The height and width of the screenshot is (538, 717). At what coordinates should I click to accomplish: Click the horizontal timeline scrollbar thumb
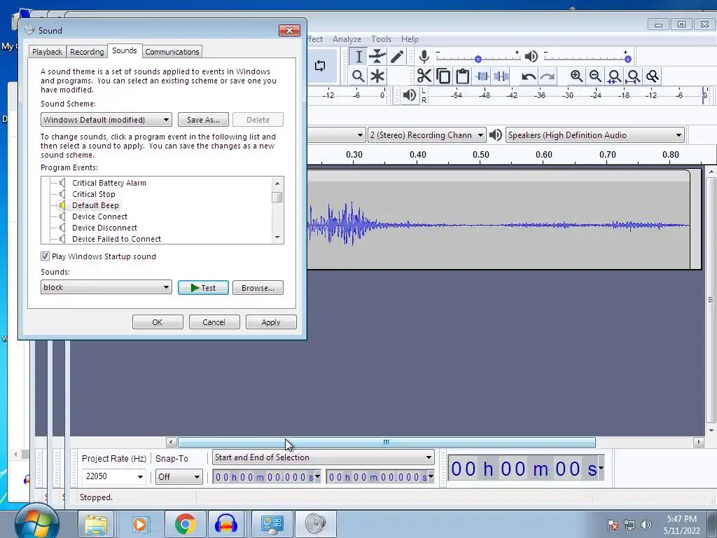[x=387, y=443]
